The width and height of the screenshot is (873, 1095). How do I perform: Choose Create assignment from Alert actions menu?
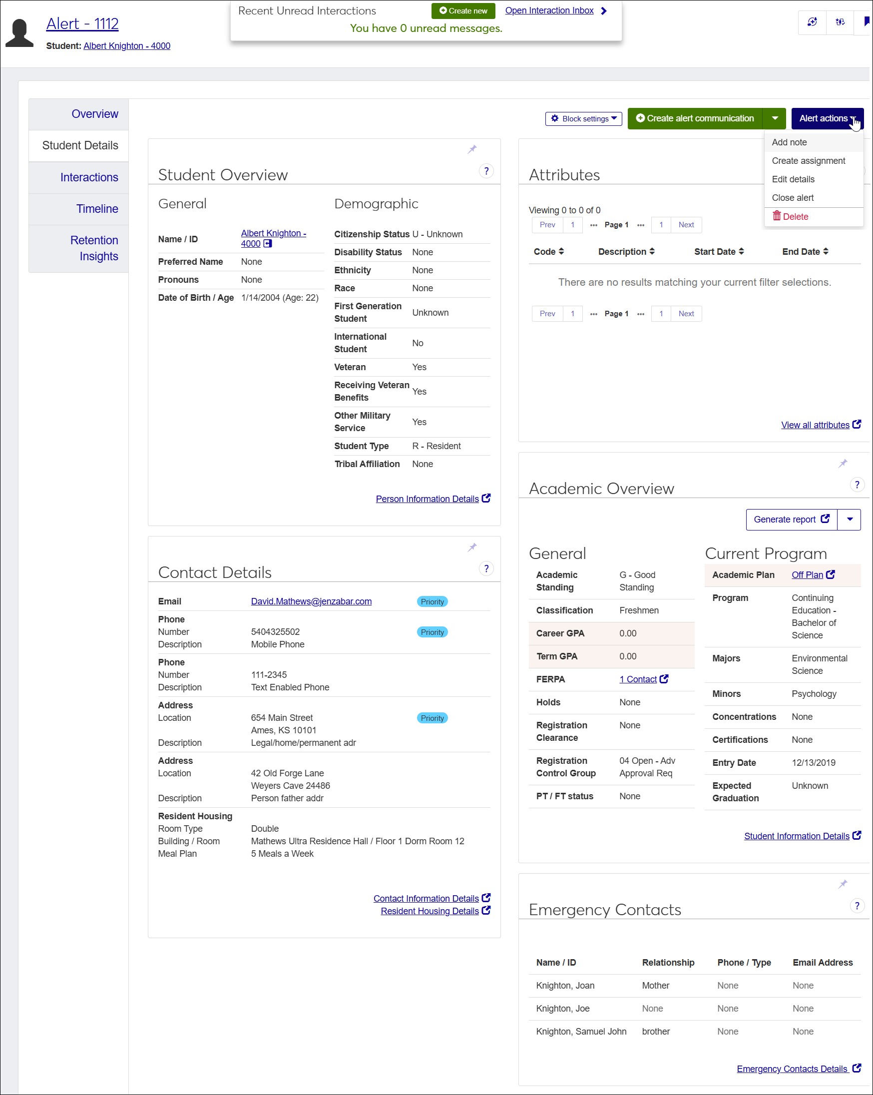(x=814, y=161)
